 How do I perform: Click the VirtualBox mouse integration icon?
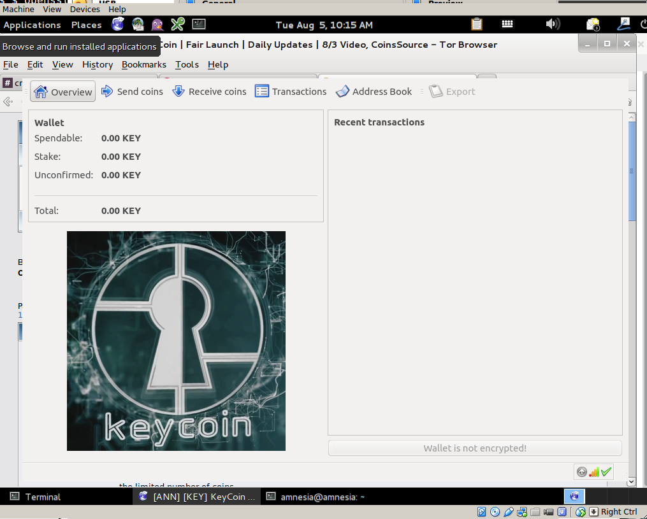[581, 512]
